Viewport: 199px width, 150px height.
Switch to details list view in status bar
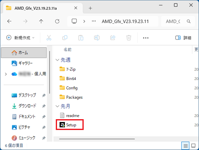pos(185,146)
